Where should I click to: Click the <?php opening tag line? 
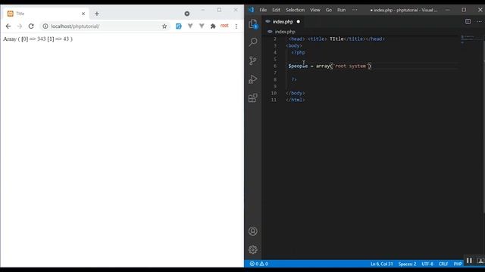tap(298, 52)
